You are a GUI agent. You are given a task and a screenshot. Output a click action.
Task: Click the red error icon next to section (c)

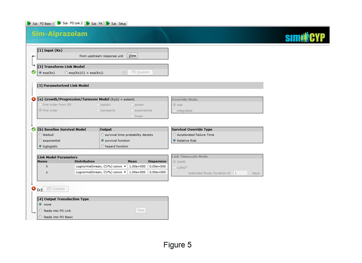pos(33,188)
